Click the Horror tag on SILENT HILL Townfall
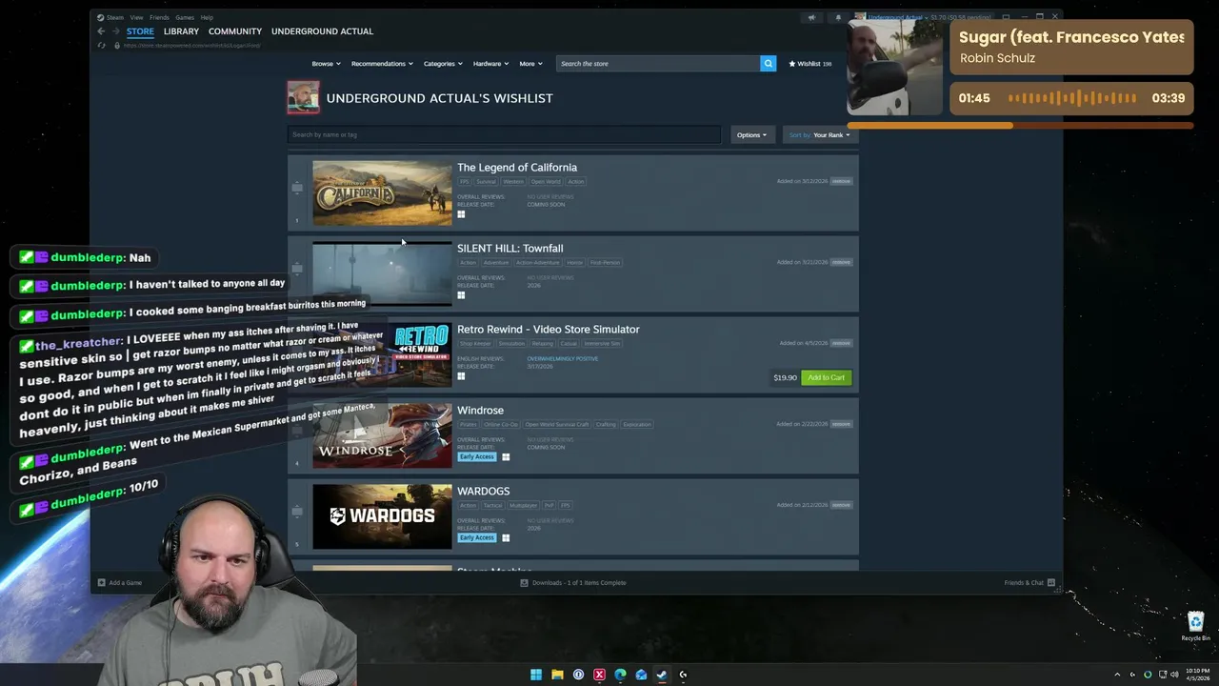The height and width of the screenshot is (686, 1219). pos(575,262)
